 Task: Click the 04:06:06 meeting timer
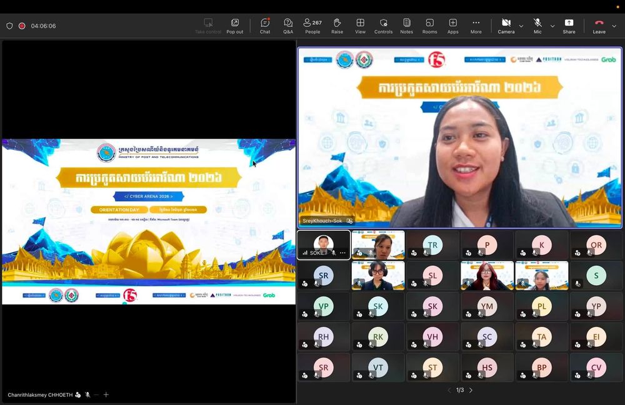click(44, 26)
